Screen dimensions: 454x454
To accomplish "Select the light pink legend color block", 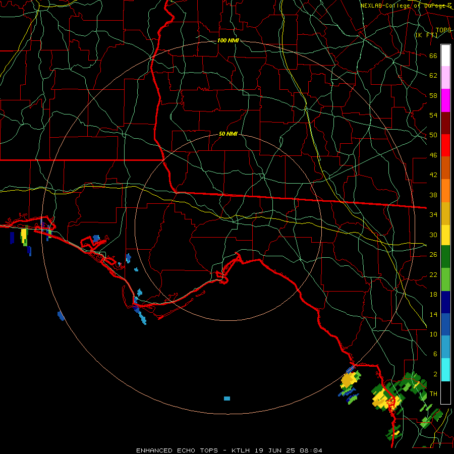I will coord(445,78).
